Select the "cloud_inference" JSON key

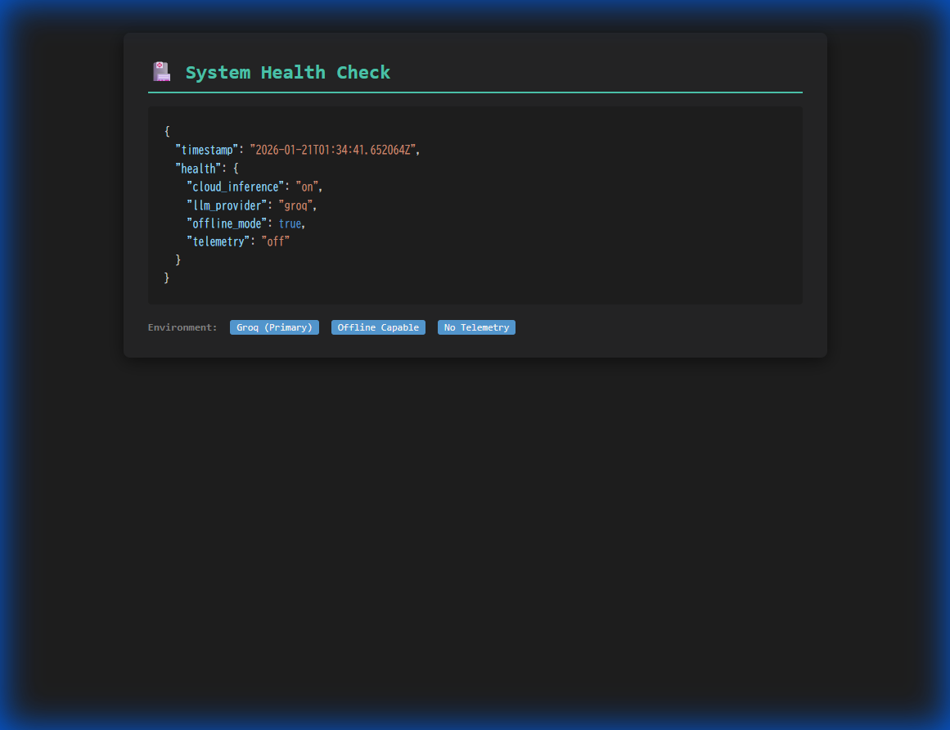[235, 186]
